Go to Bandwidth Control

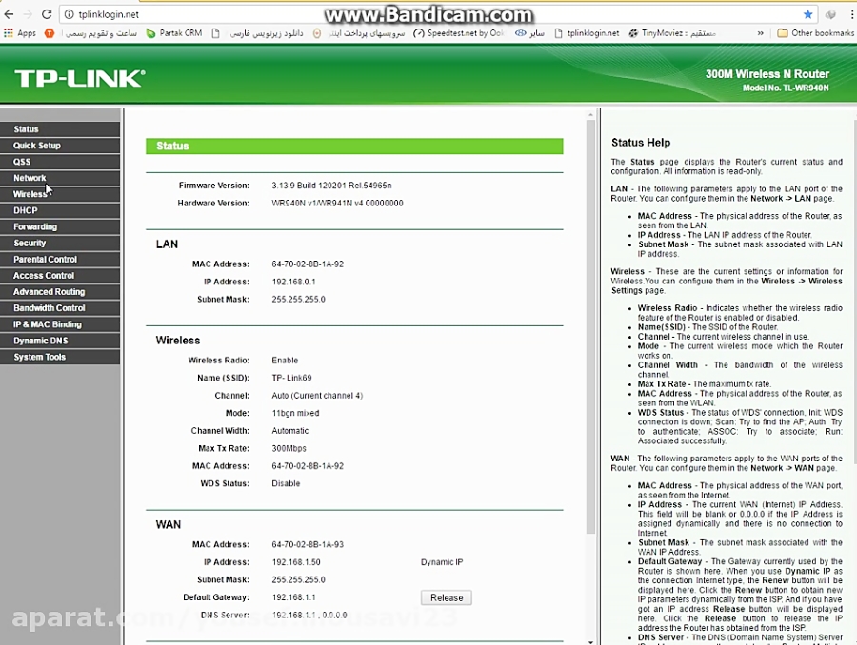[60, 308]
